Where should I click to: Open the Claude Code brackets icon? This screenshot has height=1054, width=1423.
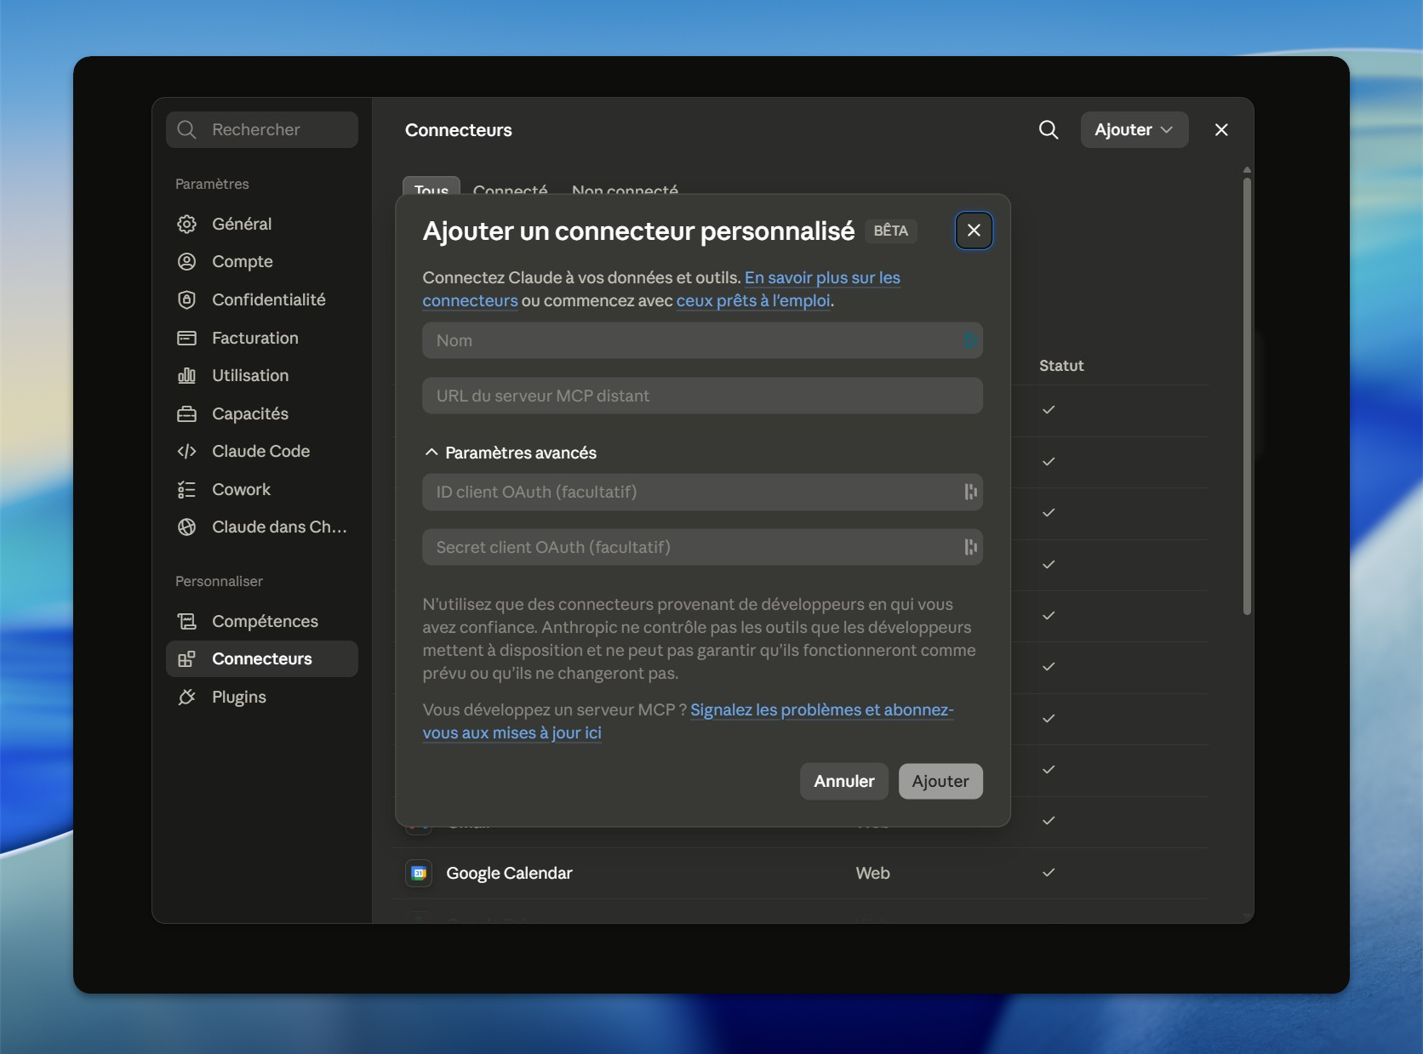(186, 451)
